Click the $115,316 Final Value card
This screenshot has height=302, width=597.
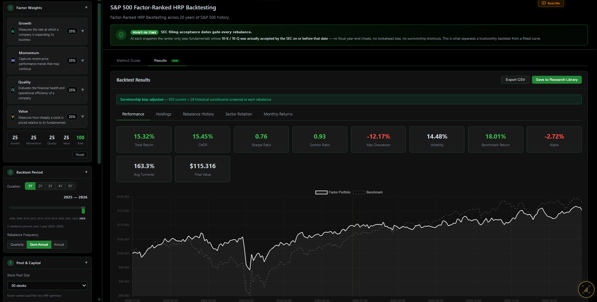(202, 169)
